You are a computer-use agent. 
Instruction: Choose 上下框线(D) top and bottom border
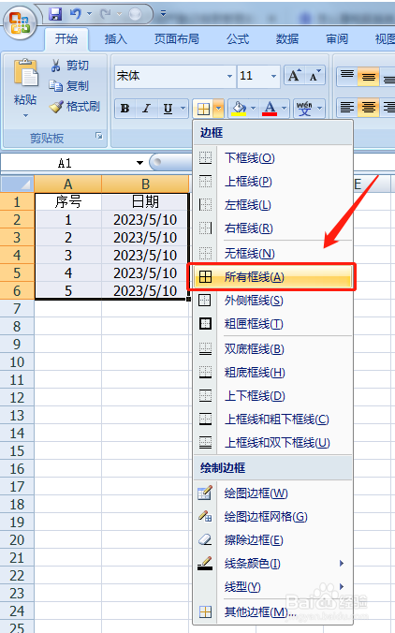pos(273,395)
